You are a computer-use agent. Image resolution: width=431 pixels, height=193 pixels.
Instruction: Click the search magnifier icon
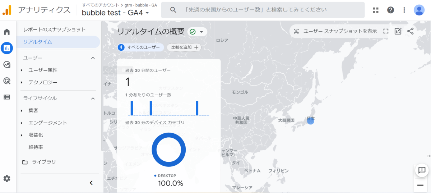pyautogui.click(x=173, y=10)
